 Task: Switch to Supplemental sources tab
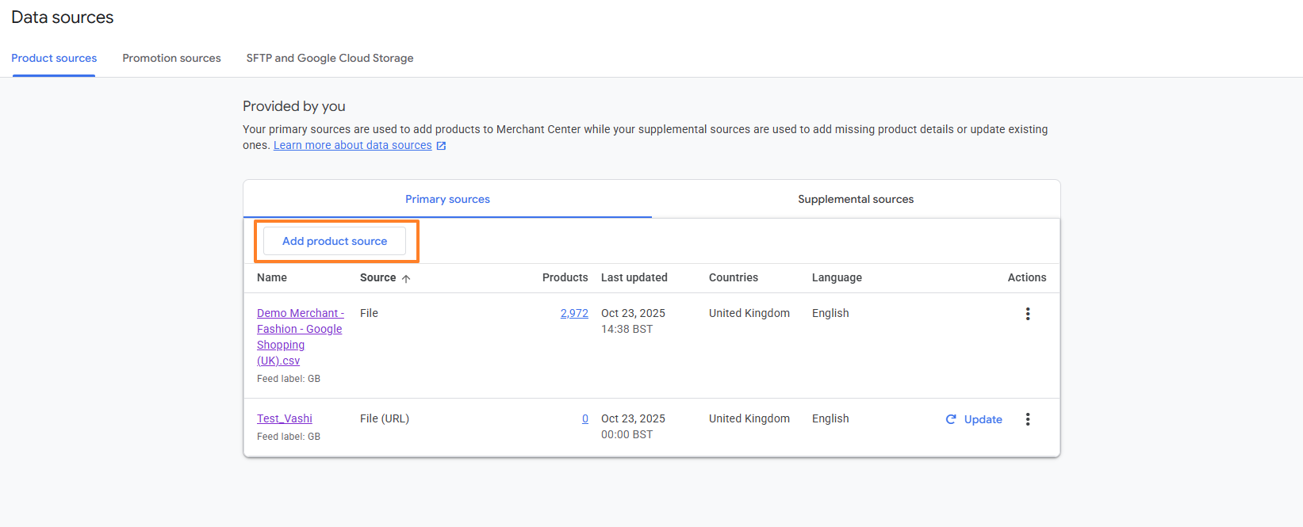click(855, 199)
